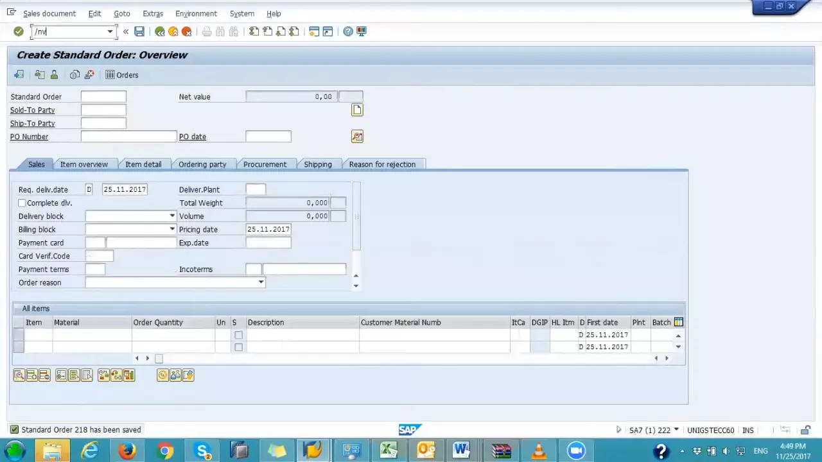The height and width of the screenshot is (462, 822).
Task: Switch to the Shipping tab
Action: [317, 164]
